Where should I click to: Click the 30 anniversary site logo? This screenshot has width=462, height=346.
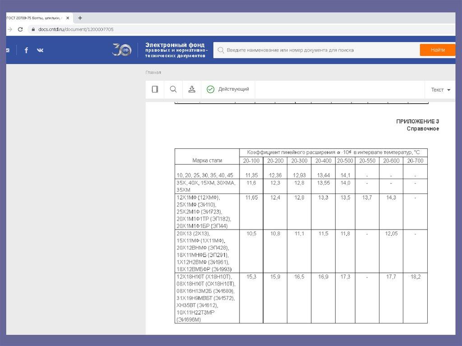tap(121, 50)
